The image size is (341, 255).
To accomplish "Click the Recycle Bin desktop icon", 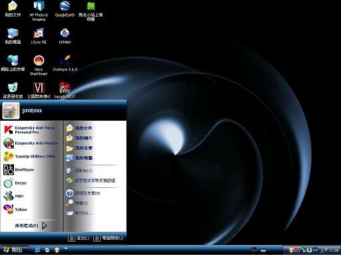I will click(13, 90).
